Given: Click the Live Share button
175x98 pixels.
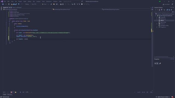Looking at the screenshot, I should coord(166,4).
